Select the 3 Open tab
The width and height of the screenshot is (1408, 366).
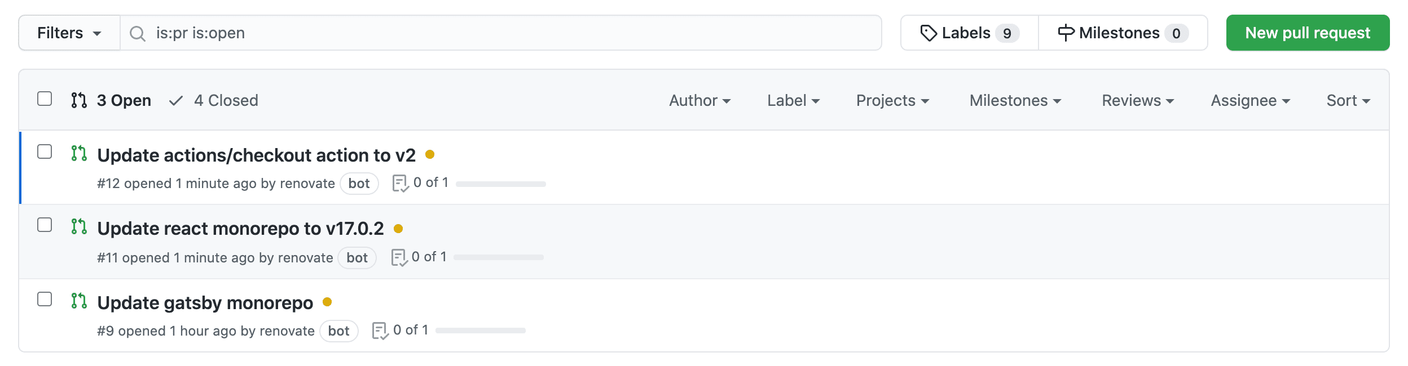111,100
